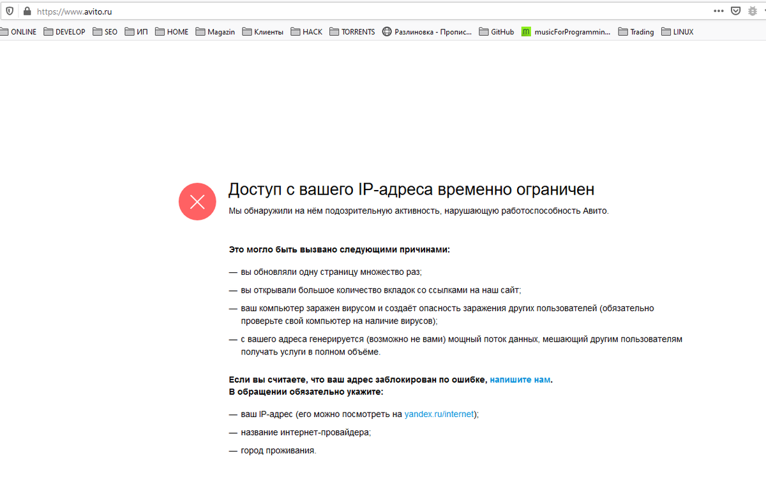Click the red X error circle on the page

[x=197, y=201]
